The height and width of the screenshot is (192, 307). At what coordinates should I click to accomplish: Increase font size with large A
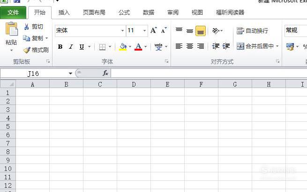(x=154, y=30)
